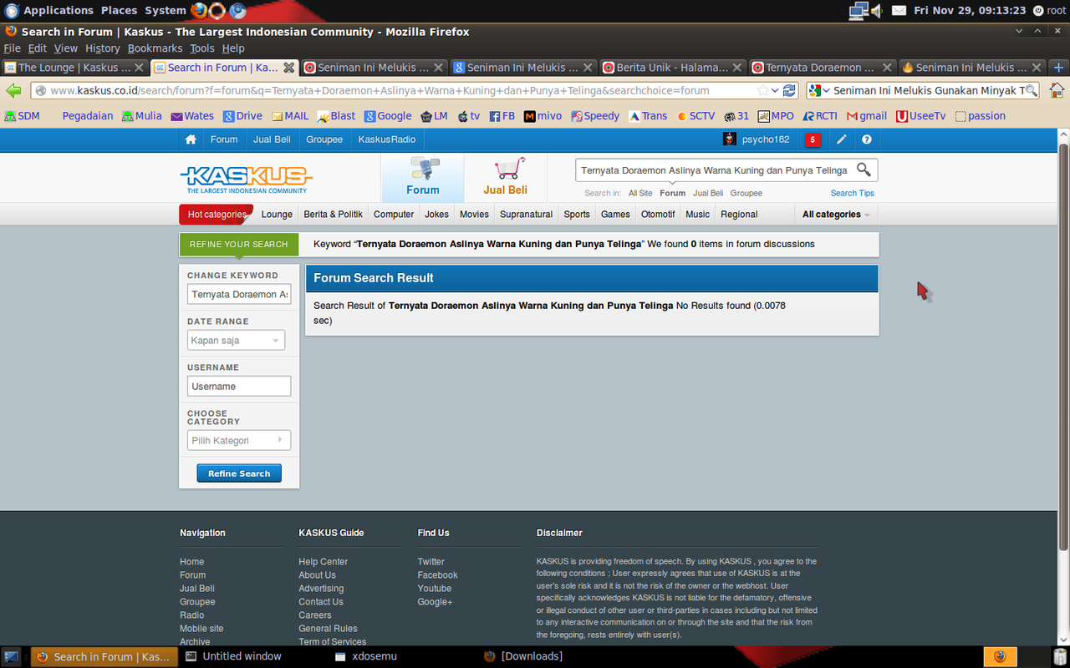Open the Help Center footer link
Viewport: 1070px width, 668px height.
(324, 562)
